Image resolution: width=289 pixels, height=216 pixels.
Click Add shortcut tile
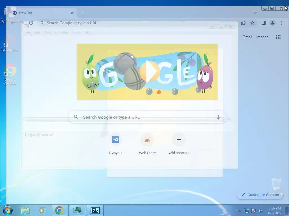point(179,144)
